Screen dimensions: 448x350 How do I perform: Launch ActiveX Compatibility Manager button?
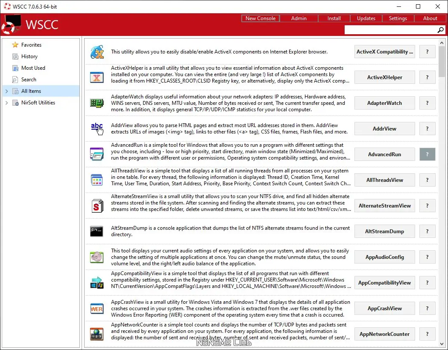384,52
